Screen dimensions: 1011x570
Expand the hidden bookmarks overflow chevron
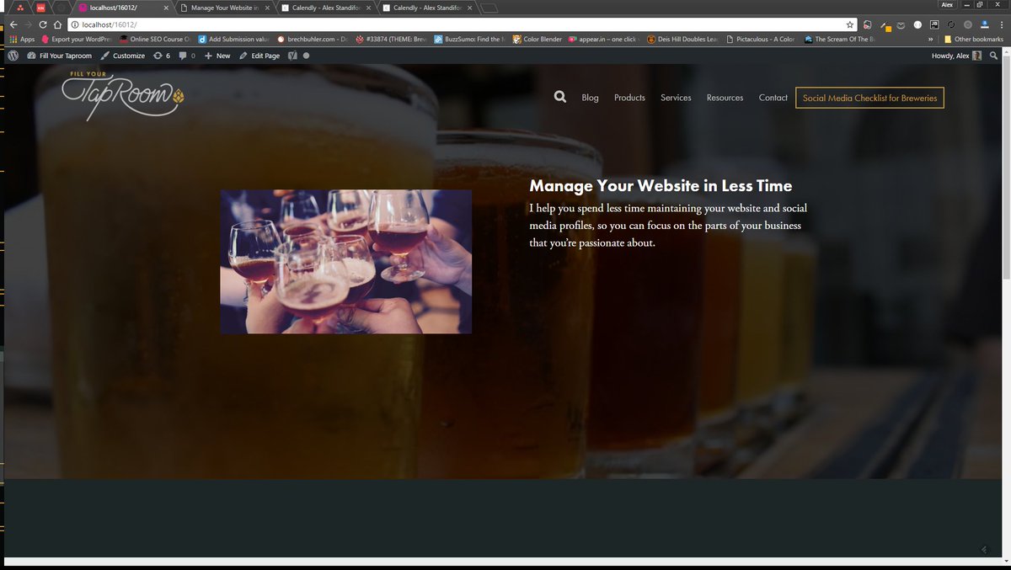930,40
